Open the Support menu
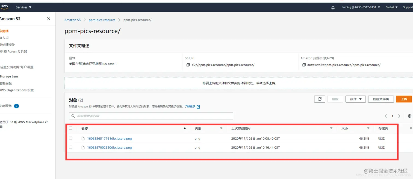Screen dimensions: 413x179 [x=408, y=7]
